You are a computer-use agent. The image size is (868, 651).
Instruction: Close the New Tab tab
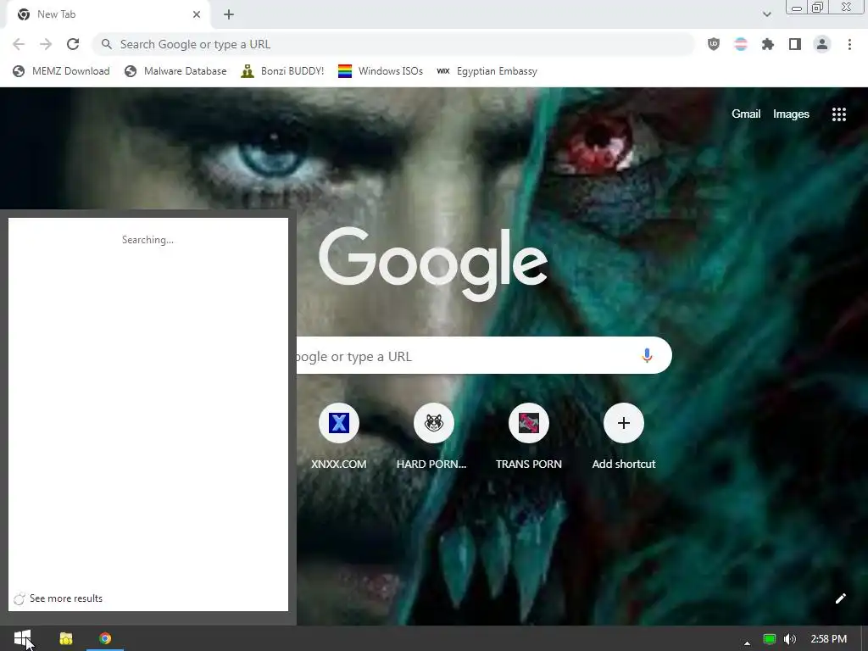197,14
